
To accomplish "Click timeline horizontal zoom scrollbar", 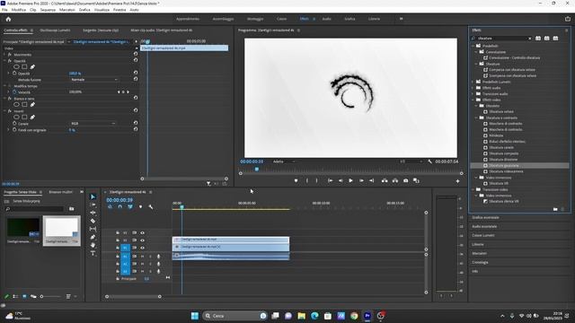I will 134,297.
